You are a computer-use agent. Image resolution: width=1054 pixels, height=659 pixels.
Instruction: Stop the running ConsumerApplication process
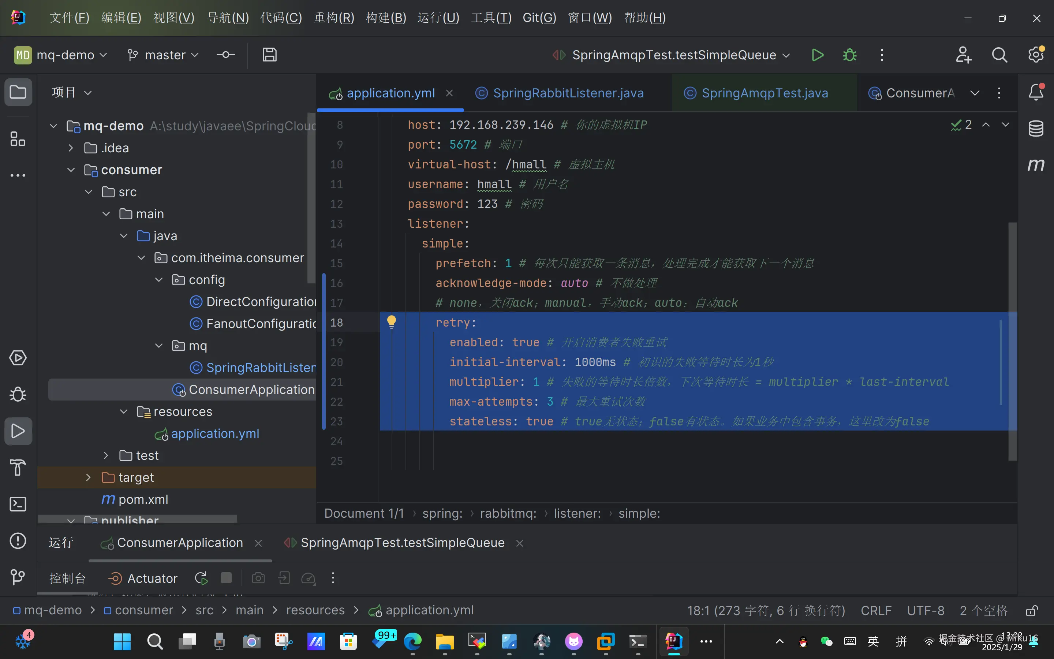(x=226, y=578)
